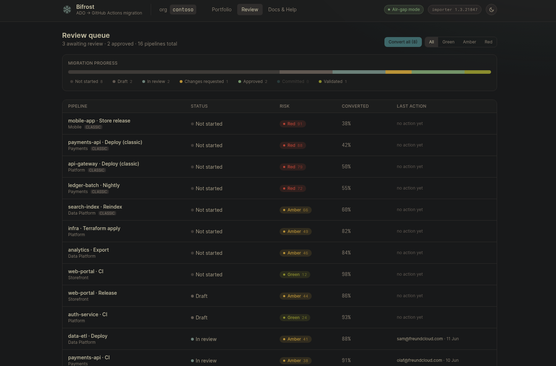Viewport: 556px width, 366px height.
Task: Filter the queue by Amber risk
Action: click(x=470, y=42)
